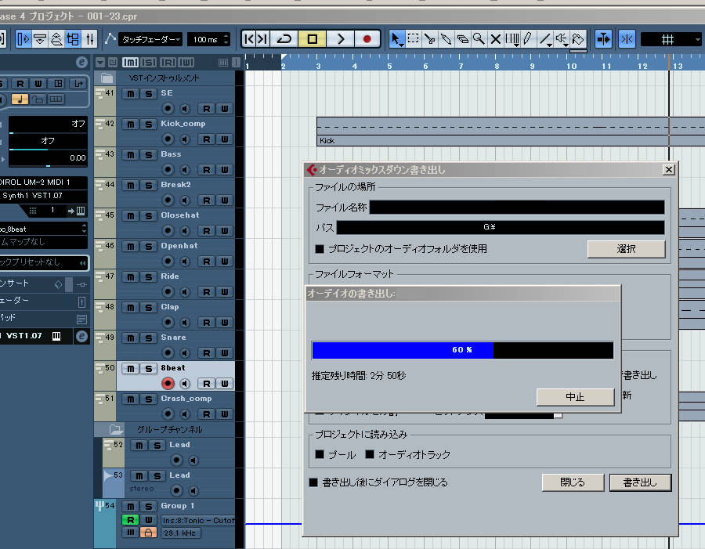Open VST1.07 instrument editor 'e' button
This screenshot has width=705, height=549.
pyautogui.click(x=81, y=336)
